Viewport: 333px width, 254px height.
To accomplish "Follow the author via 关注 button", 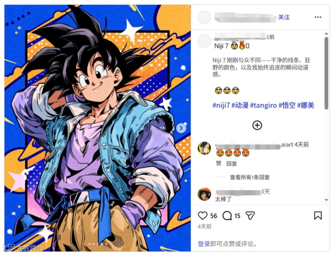I will 284,17.
